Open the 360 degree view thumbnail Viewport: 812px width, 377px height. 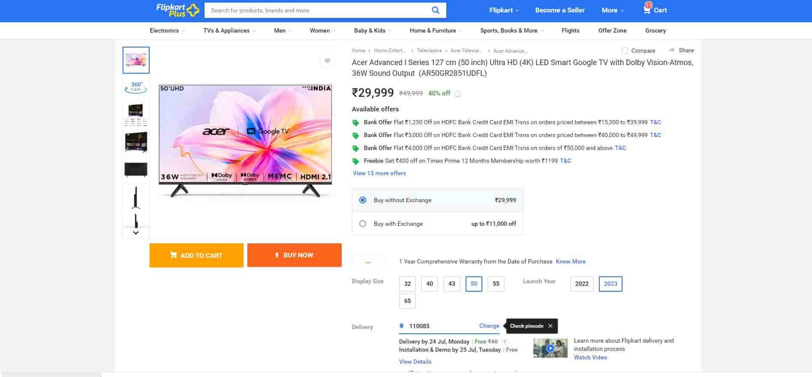pyautogui.click(x=136, y=87)
